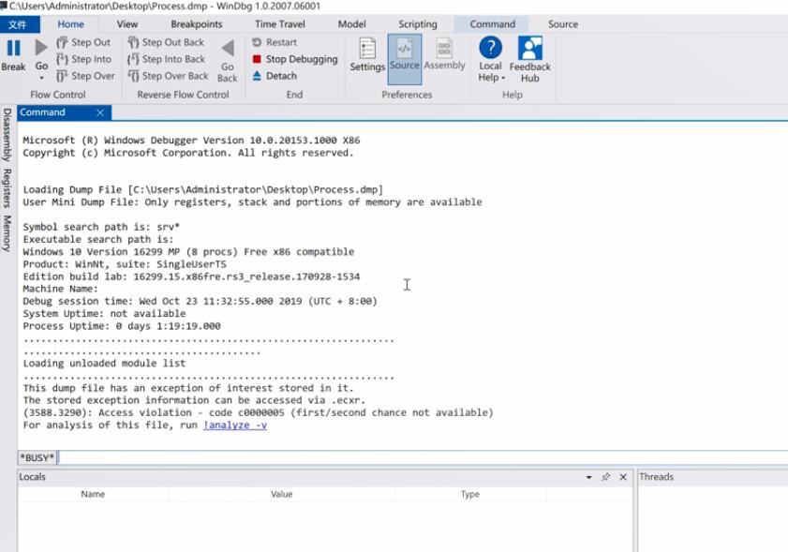This screenshot has width=788, height=552.
Task: Open the Time Travel ribbon tab
Action: click(280, 24)
